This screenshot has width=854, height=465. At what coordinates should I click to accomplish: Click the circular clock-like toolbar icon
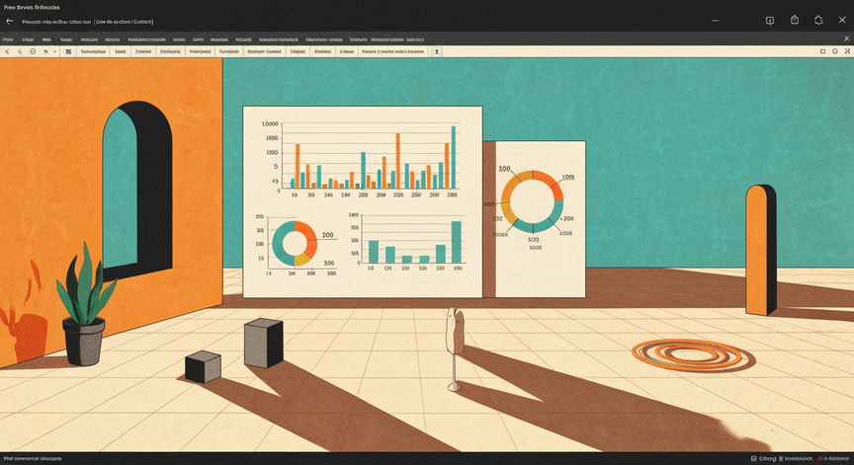pos(33,51)
